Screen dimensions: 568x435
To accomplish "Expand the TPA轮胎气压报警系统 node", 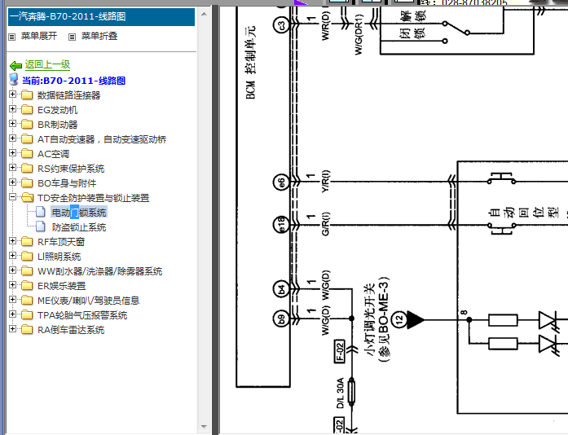I will coord(13,314).
